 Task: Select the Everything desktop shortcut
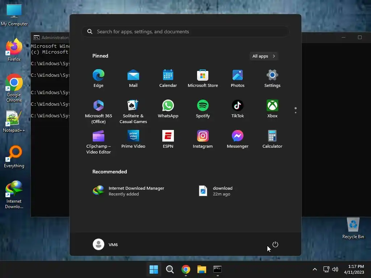pyautogui.click(x=14, y=157)
